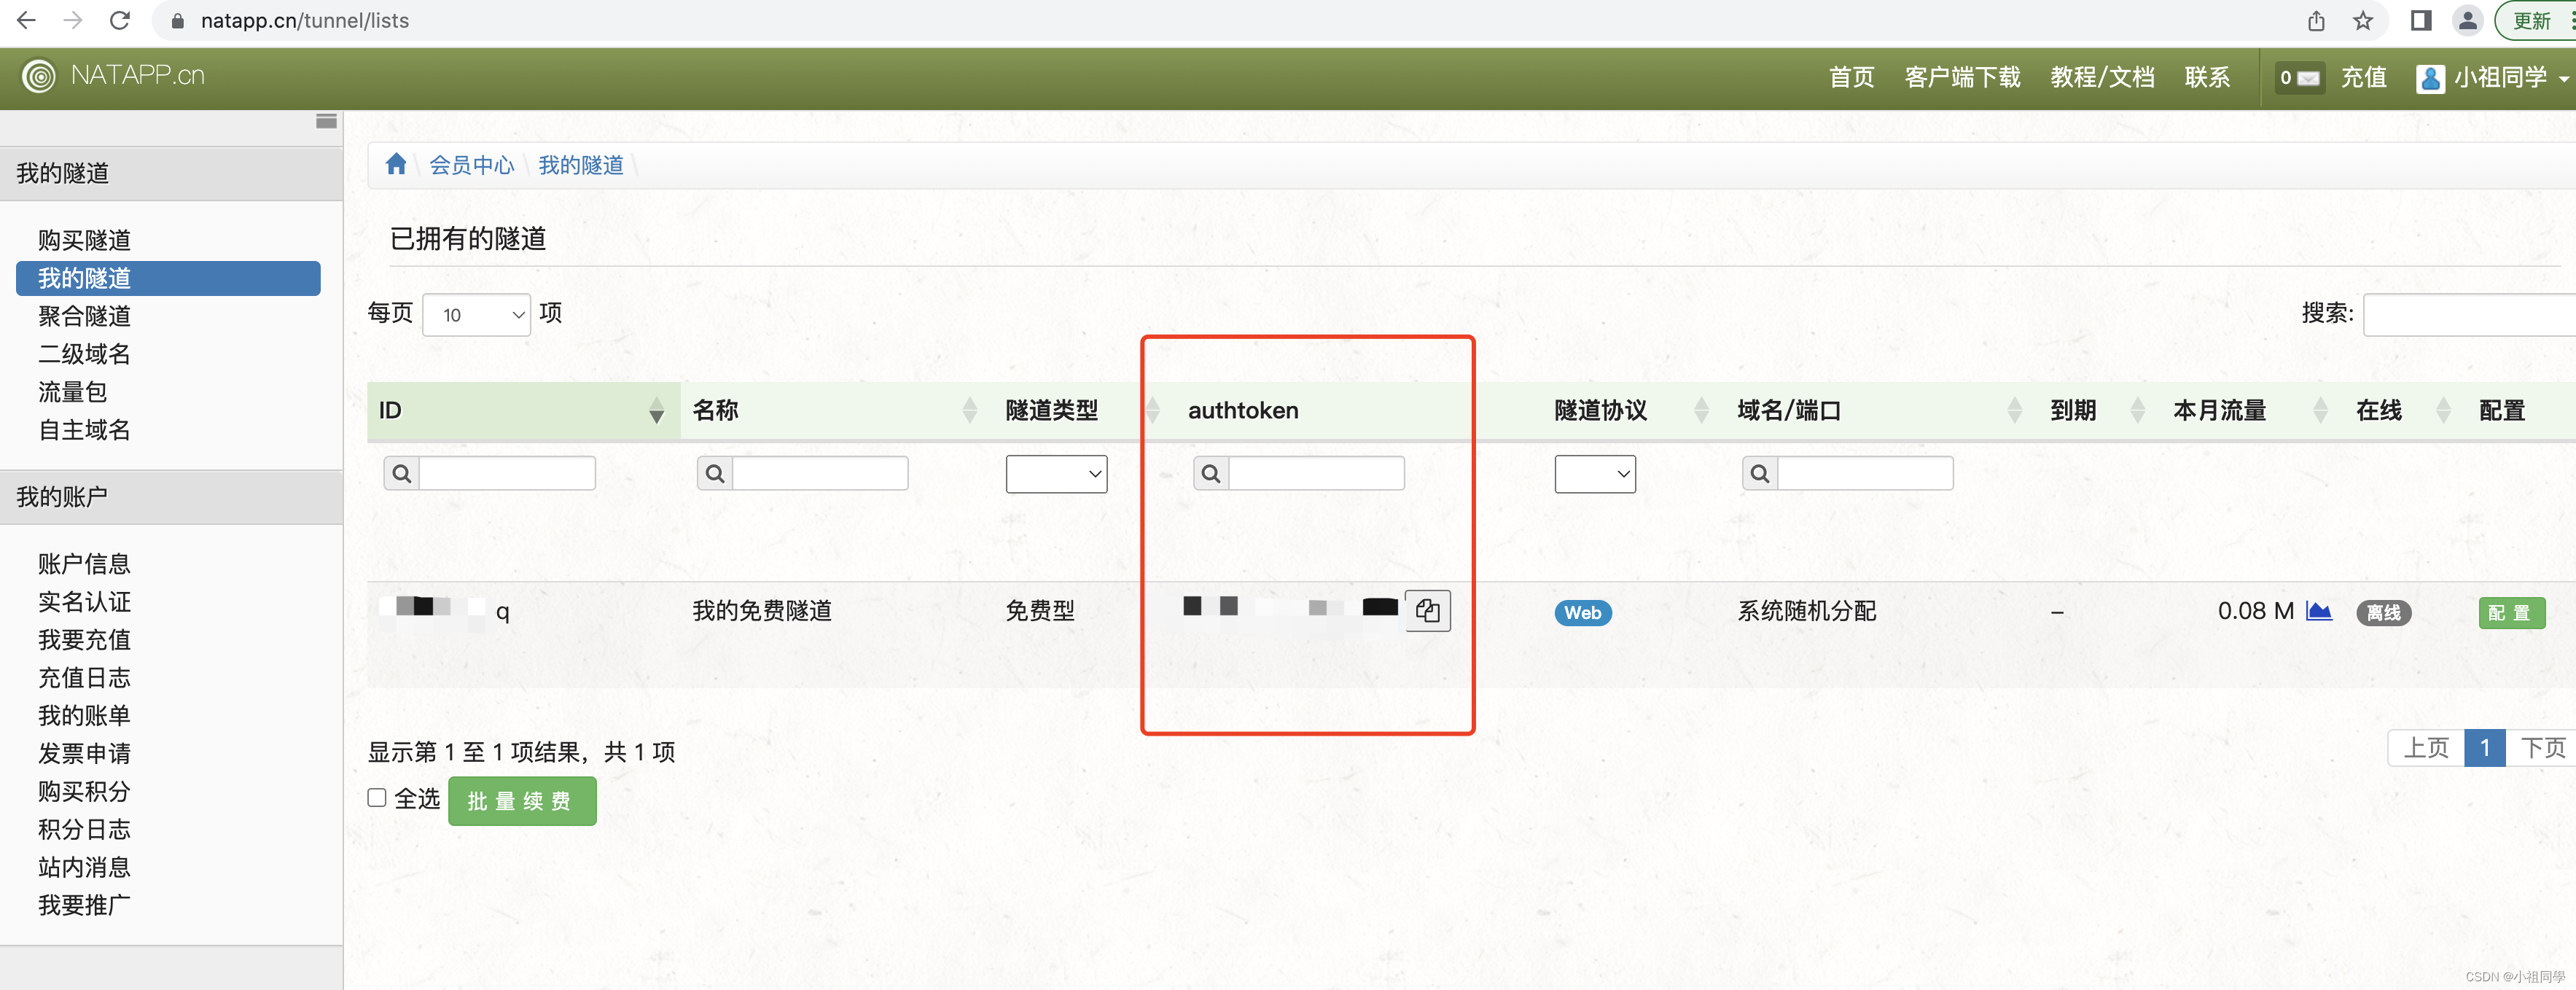Select 聚合隧道 in sidebar
The width and height of the screenshot is (2576, 990).
click(x=85, y=316)
